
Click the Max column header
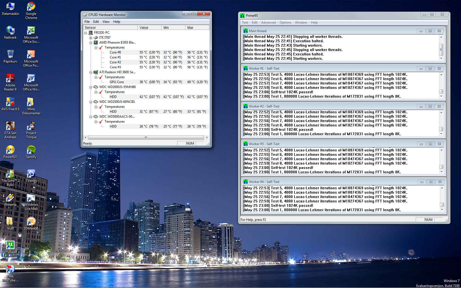point(197,27)
